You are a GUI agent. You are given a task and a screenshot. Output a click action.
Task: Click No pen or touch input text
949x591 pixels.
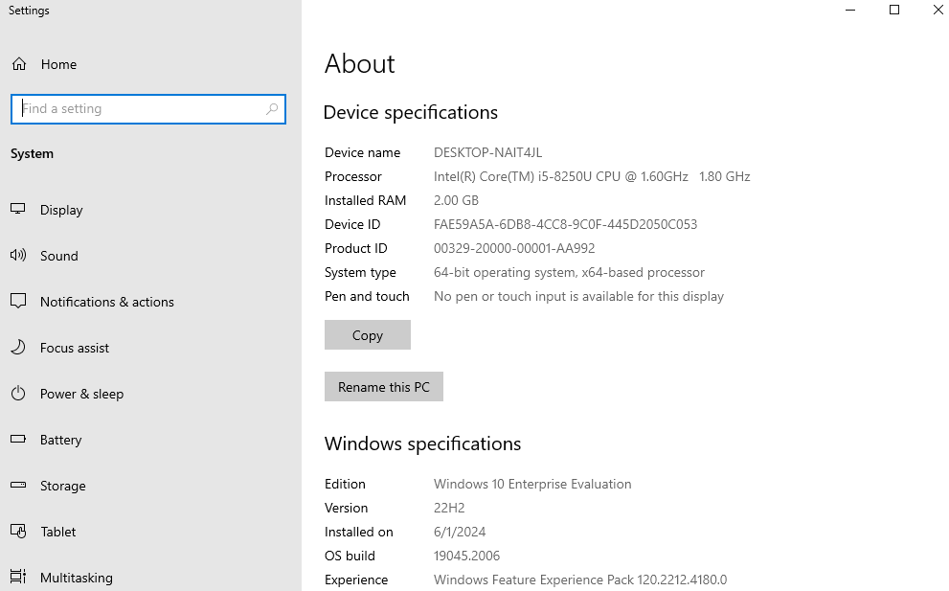click(578, 297)
